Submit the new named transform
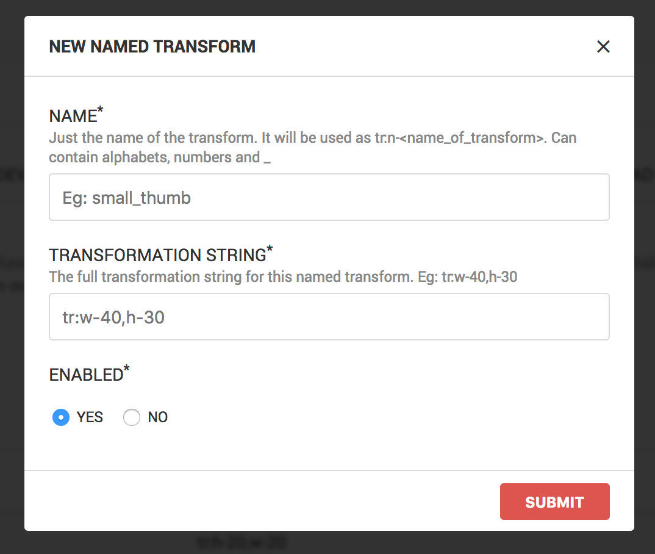The height and width of the screenshot is (554, 655). tap(554, 501)
